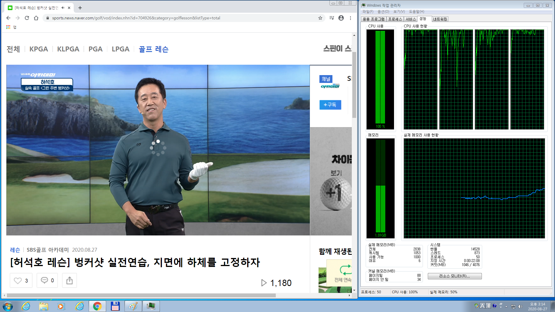Select the LPGA category
555x312 pixels.
[x=121, y=49]
